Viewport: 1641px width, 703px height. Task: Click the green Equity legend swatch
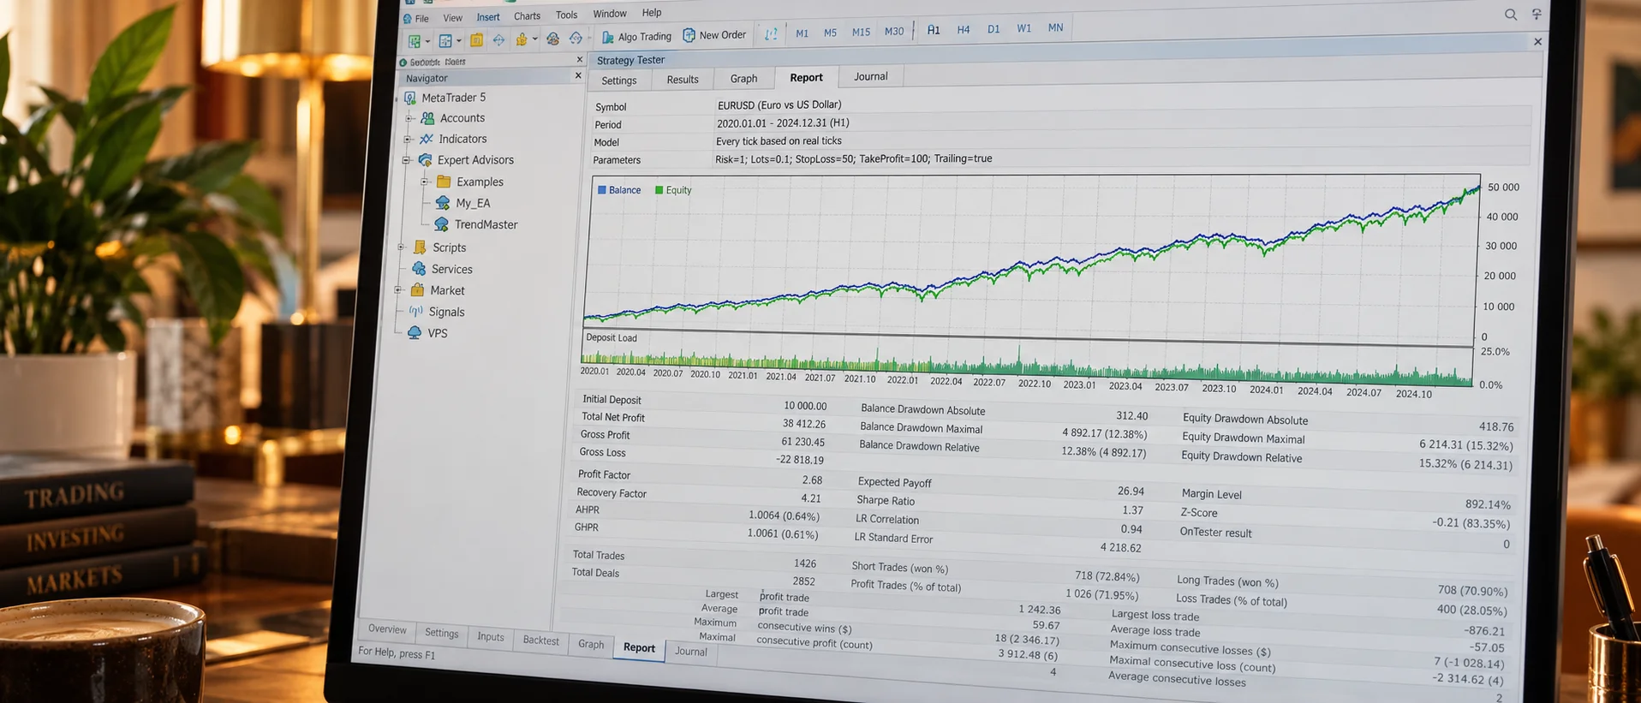coord(659,190)
